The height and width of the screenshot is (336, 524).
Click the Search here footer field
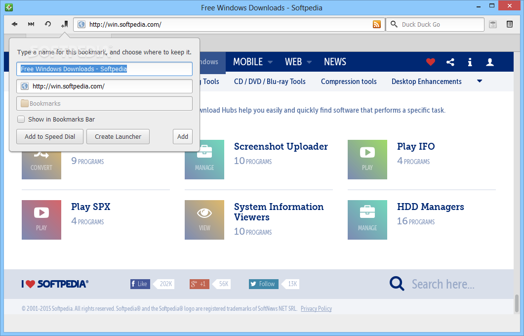(x=443, y=284)
